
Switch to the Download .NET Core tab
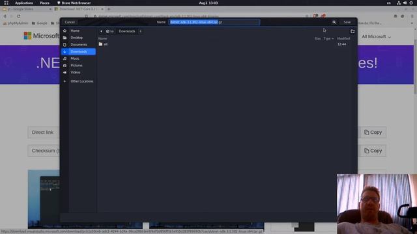click(79, 9)
